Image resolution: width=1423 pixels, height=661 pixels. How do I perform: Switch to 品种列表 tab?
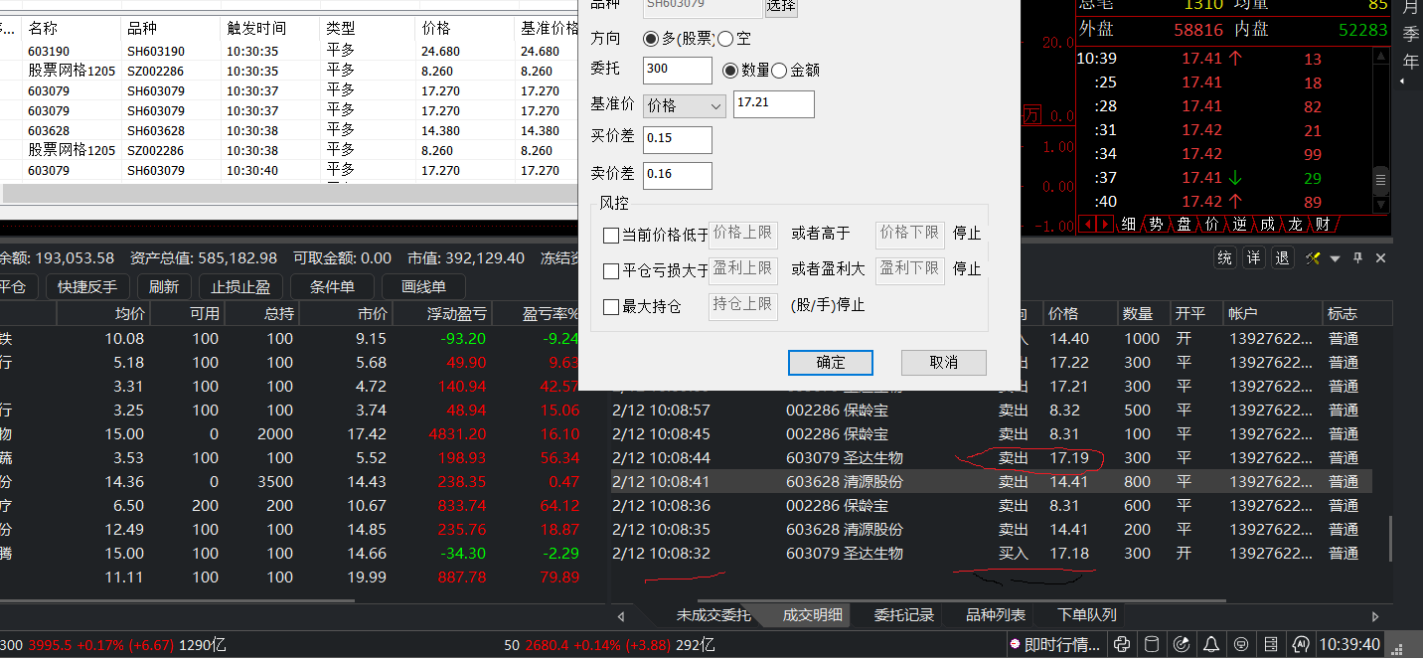[x=996, y=615]
